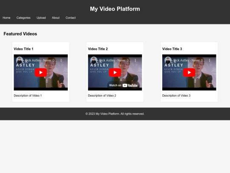Open the three-dot menu on Video Title 1's player
This screenshot has width=230, height=173.
point(61,60)
